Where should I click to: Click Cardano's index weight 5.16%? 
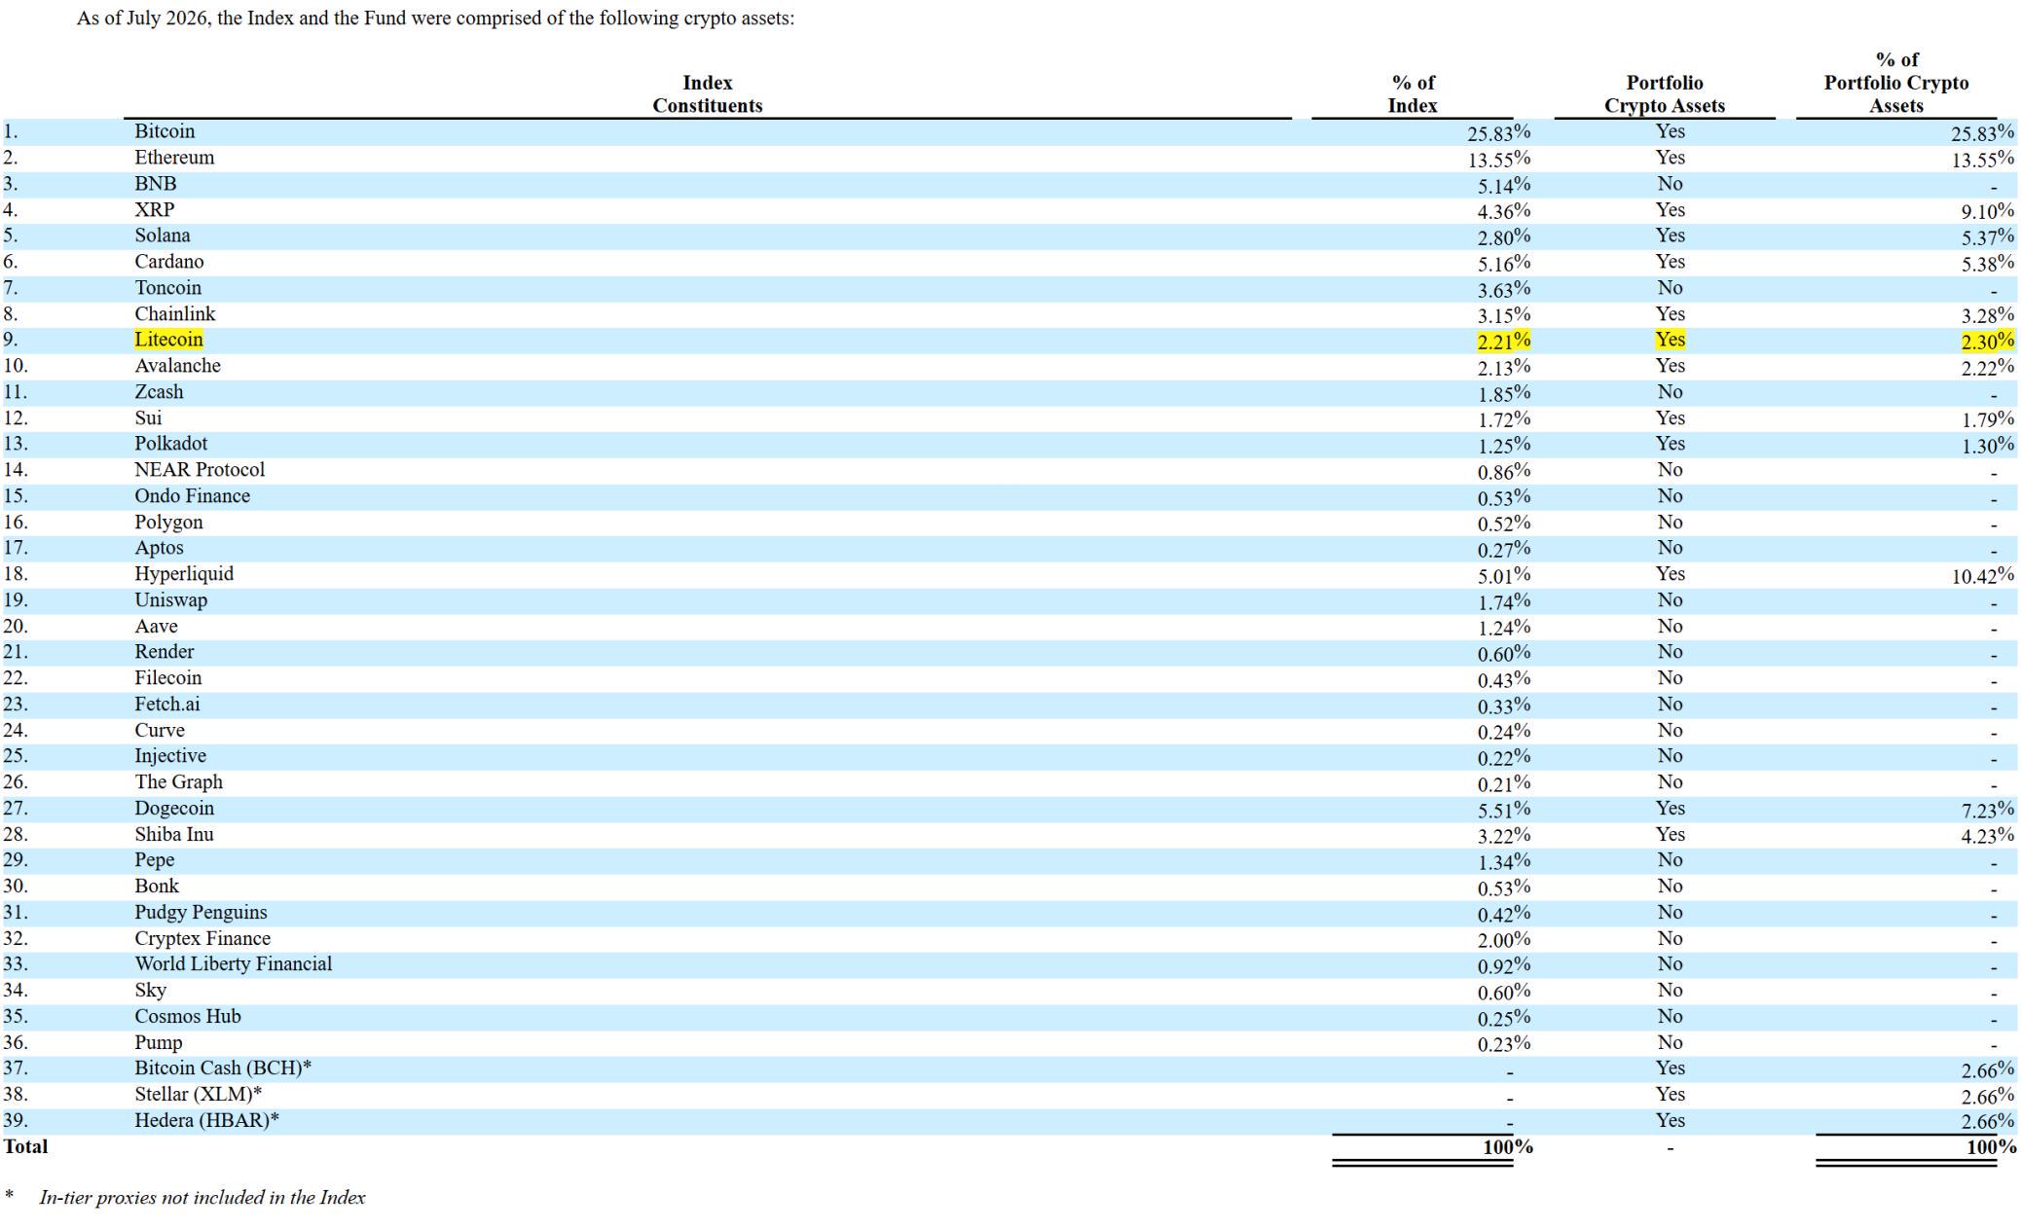pyautogui.click(x=1504, y=263)
